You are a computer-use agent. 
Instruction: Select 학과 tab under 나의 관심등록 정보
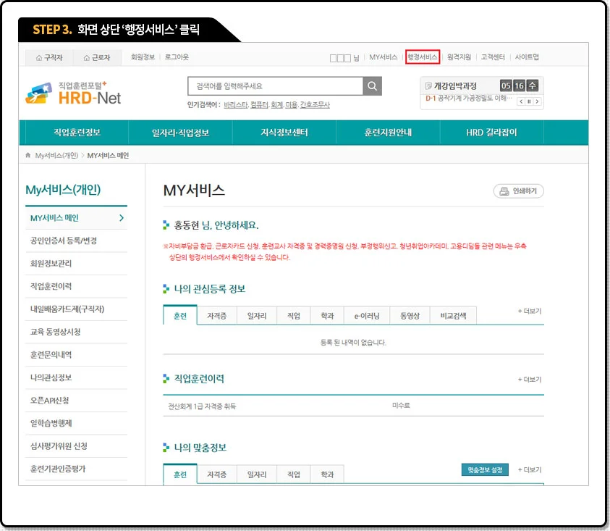327,316
